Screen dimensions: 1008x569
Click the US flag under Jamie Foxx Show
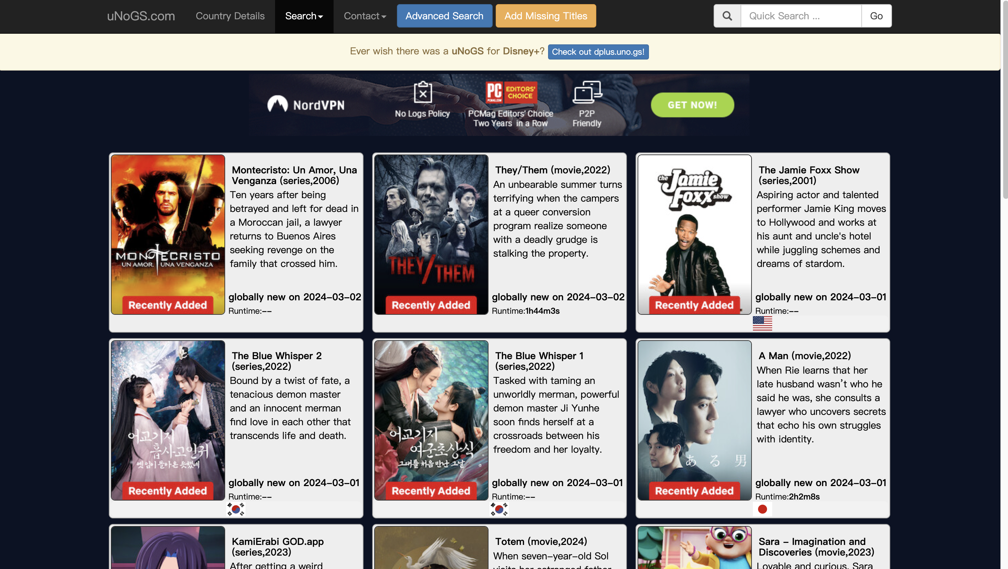(762, 323)
